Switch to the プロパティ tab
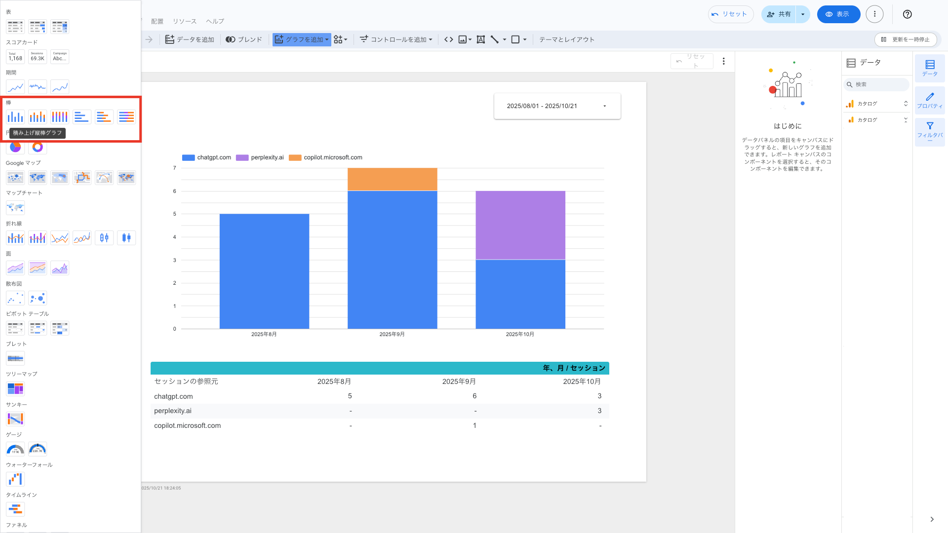948x533 pixels. click(x=930, y=100)
